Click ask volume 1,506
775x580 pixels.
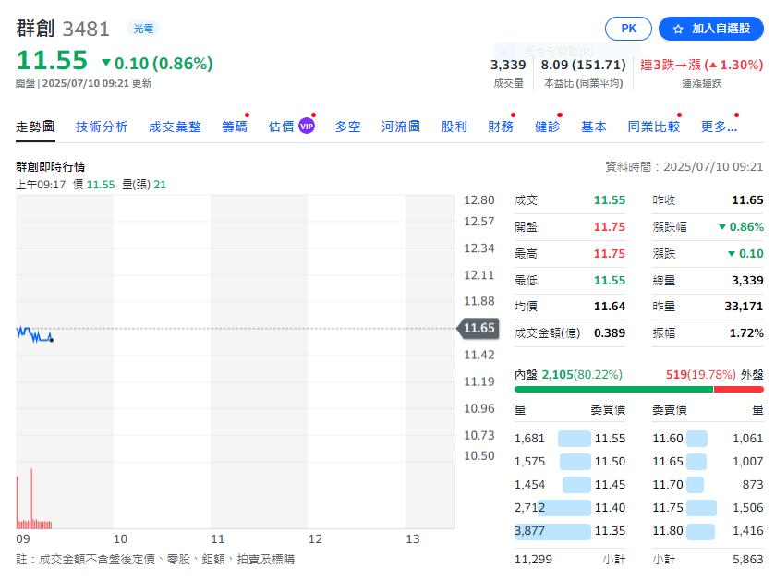[748, 508]
